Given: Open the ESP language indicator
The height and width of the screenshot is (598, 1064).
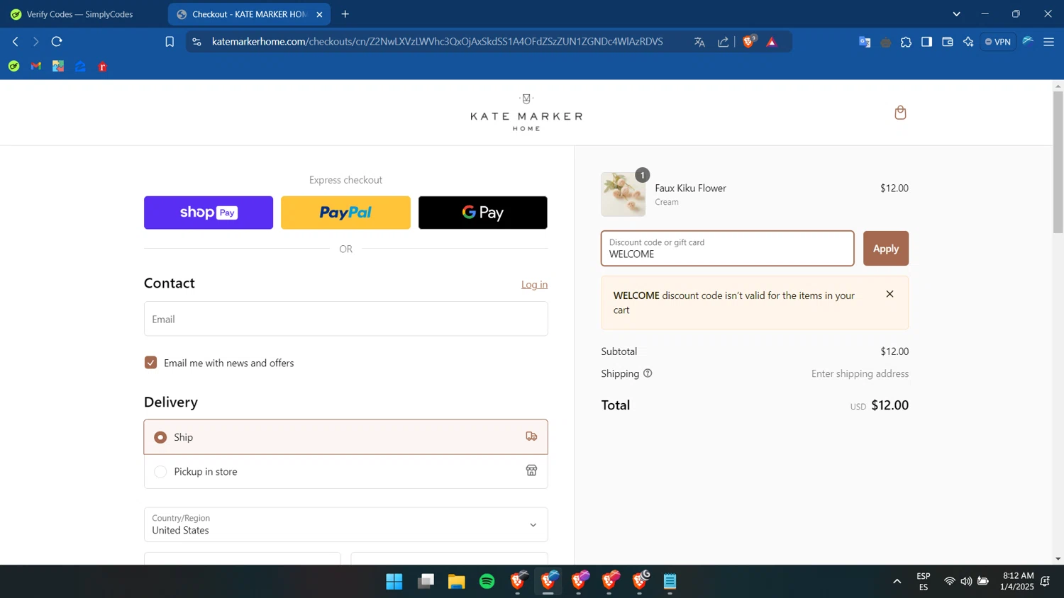Looking at the screenshot, I should tap(924, 581).
